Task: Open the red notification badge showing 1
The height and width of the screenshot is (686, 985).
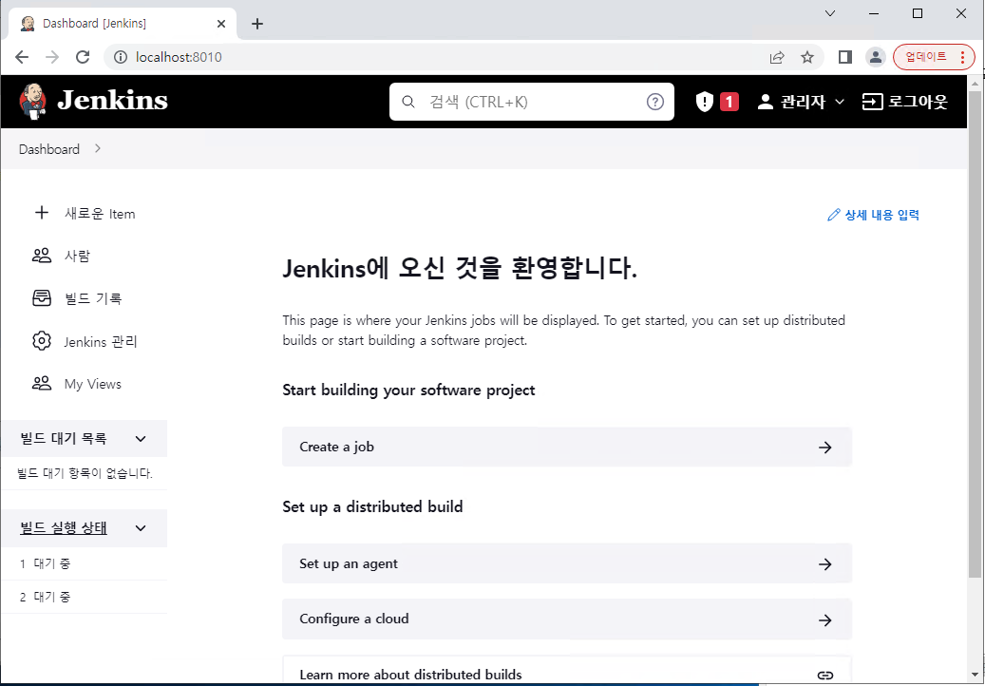Action: click(729, 102)
